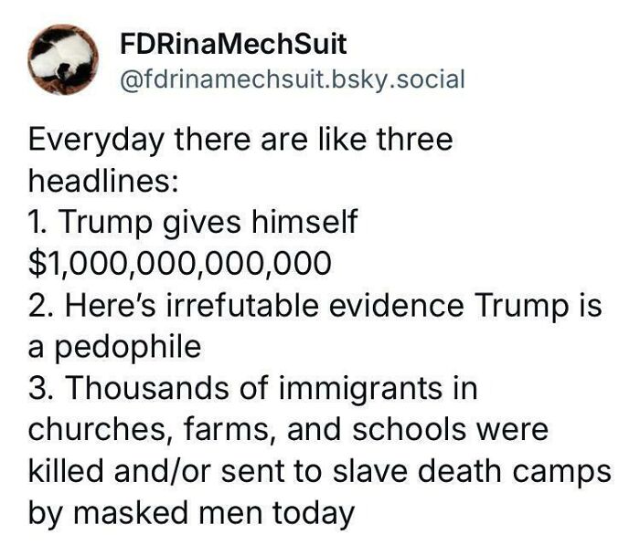Image resolution: width=640 pixels, height=545 pixels.
Task: Click the word 'evidence' in the second headline
Action: click(x=396, y=306)
